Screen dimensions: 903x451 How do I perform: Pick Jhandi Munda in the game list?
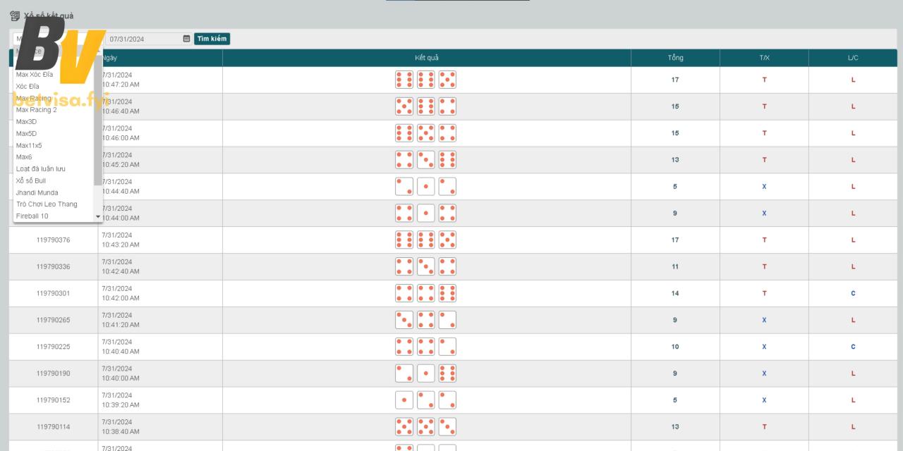tap(37, 192)
